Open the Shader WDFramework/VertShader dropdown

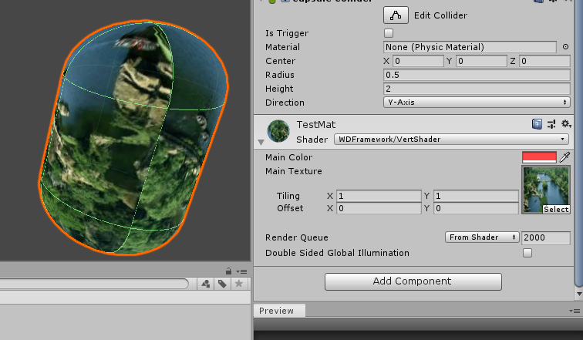[x=451, y=140]
